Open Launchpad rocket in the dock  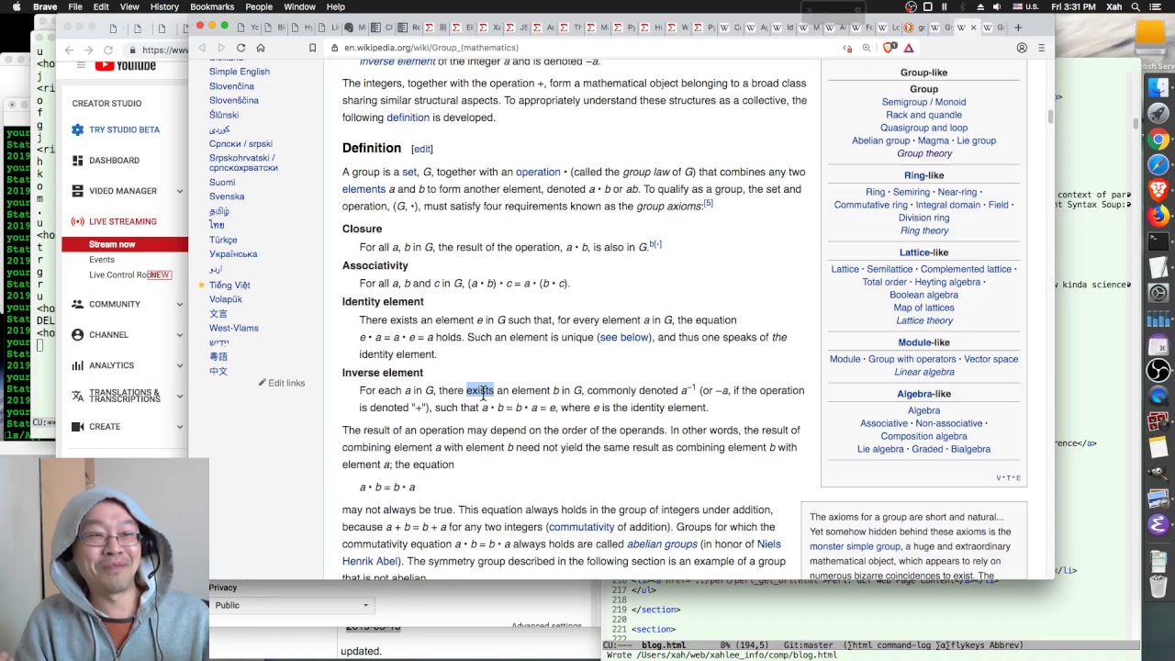tap(1158, 114)
